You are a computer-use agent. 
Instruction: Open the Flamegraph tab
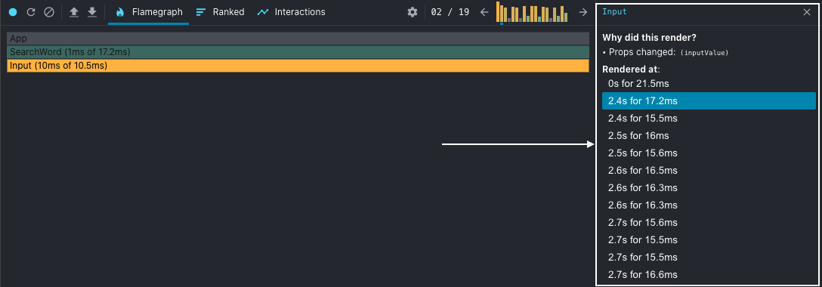[x=149, y=12]
